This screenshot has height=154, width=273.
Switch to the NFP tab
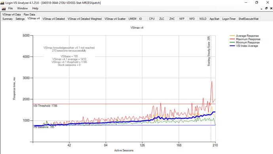click(x=182, y=19)
